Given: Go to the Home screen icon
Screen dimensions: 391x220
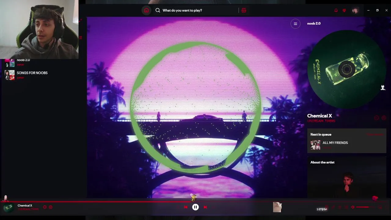Looking at the screenshot, I should [x=146, y=10].
